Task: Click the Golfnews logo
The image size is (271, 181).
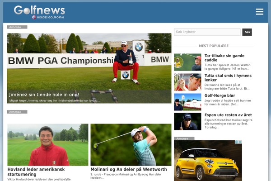Action: (39, 12)
